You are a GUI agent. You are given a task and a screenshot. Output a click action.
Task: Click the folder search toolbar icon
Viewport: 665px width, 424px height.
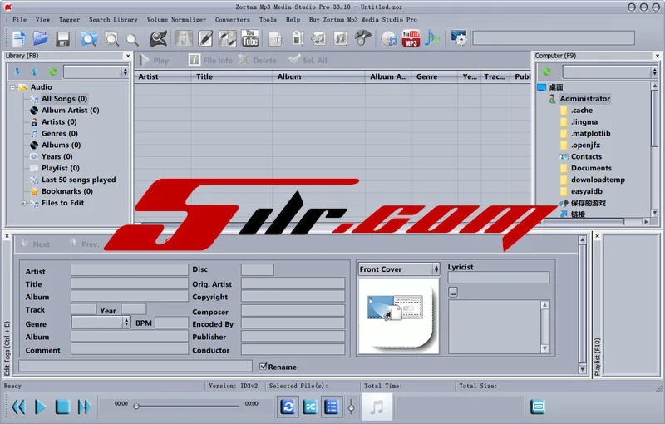[89, 39]
